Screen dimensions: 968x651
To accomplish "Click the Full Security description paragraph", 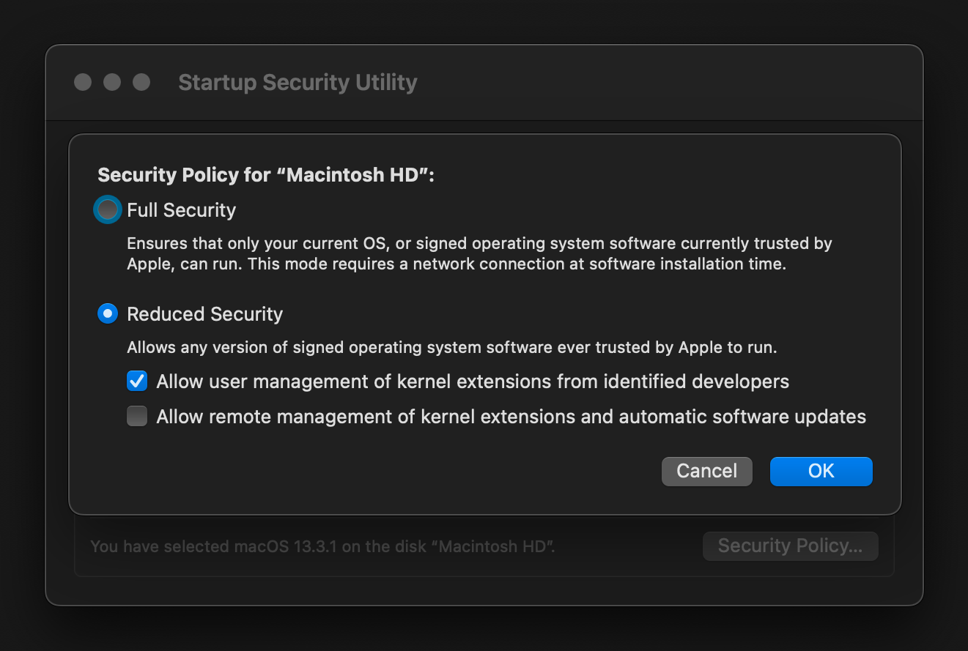I will tap(479, 253).
